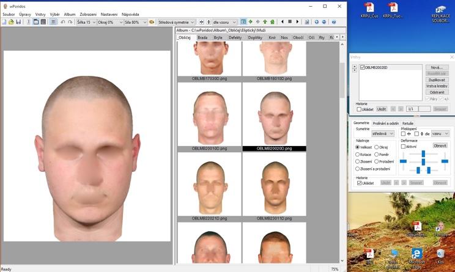Open a file via the folder icon
Image resolution: width=455 pixels, height=272 pixels.
click(x=12, y=22)
